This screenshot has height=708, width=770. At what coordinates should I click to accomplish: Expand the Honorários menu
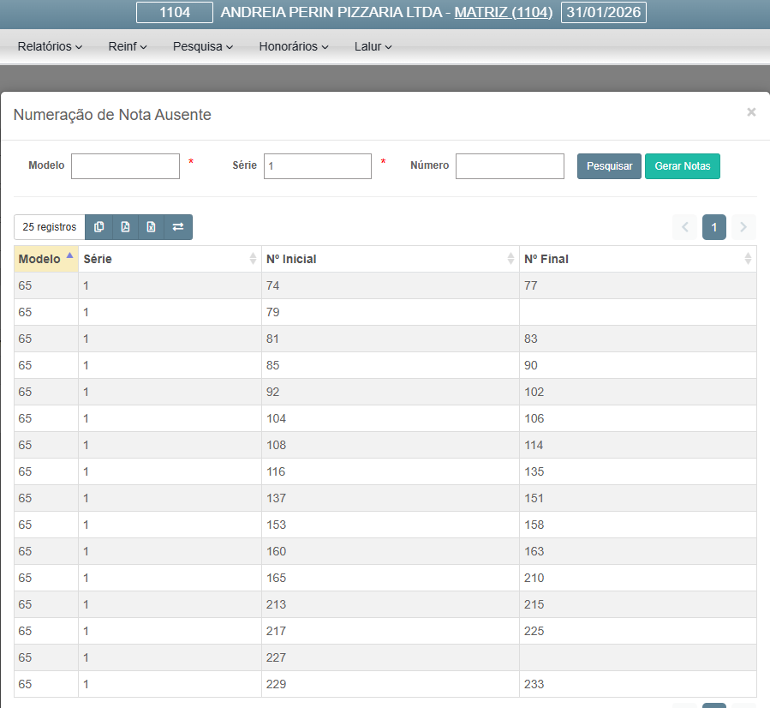(x=294, y=46)
